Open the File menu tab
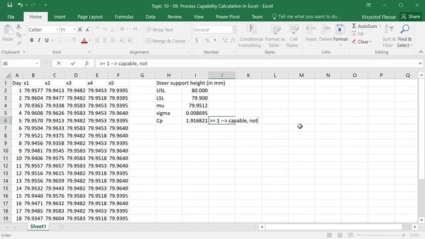Screen dimensions: 425x239 pyautogui.click(x=11, y=17)
